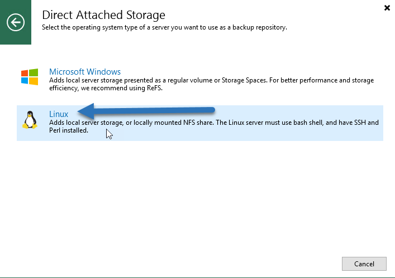Image resolution: width=395 pixels, height=278 pixels.
Task: Click the Linux Tux penguin icon
Action: point(30,120)
